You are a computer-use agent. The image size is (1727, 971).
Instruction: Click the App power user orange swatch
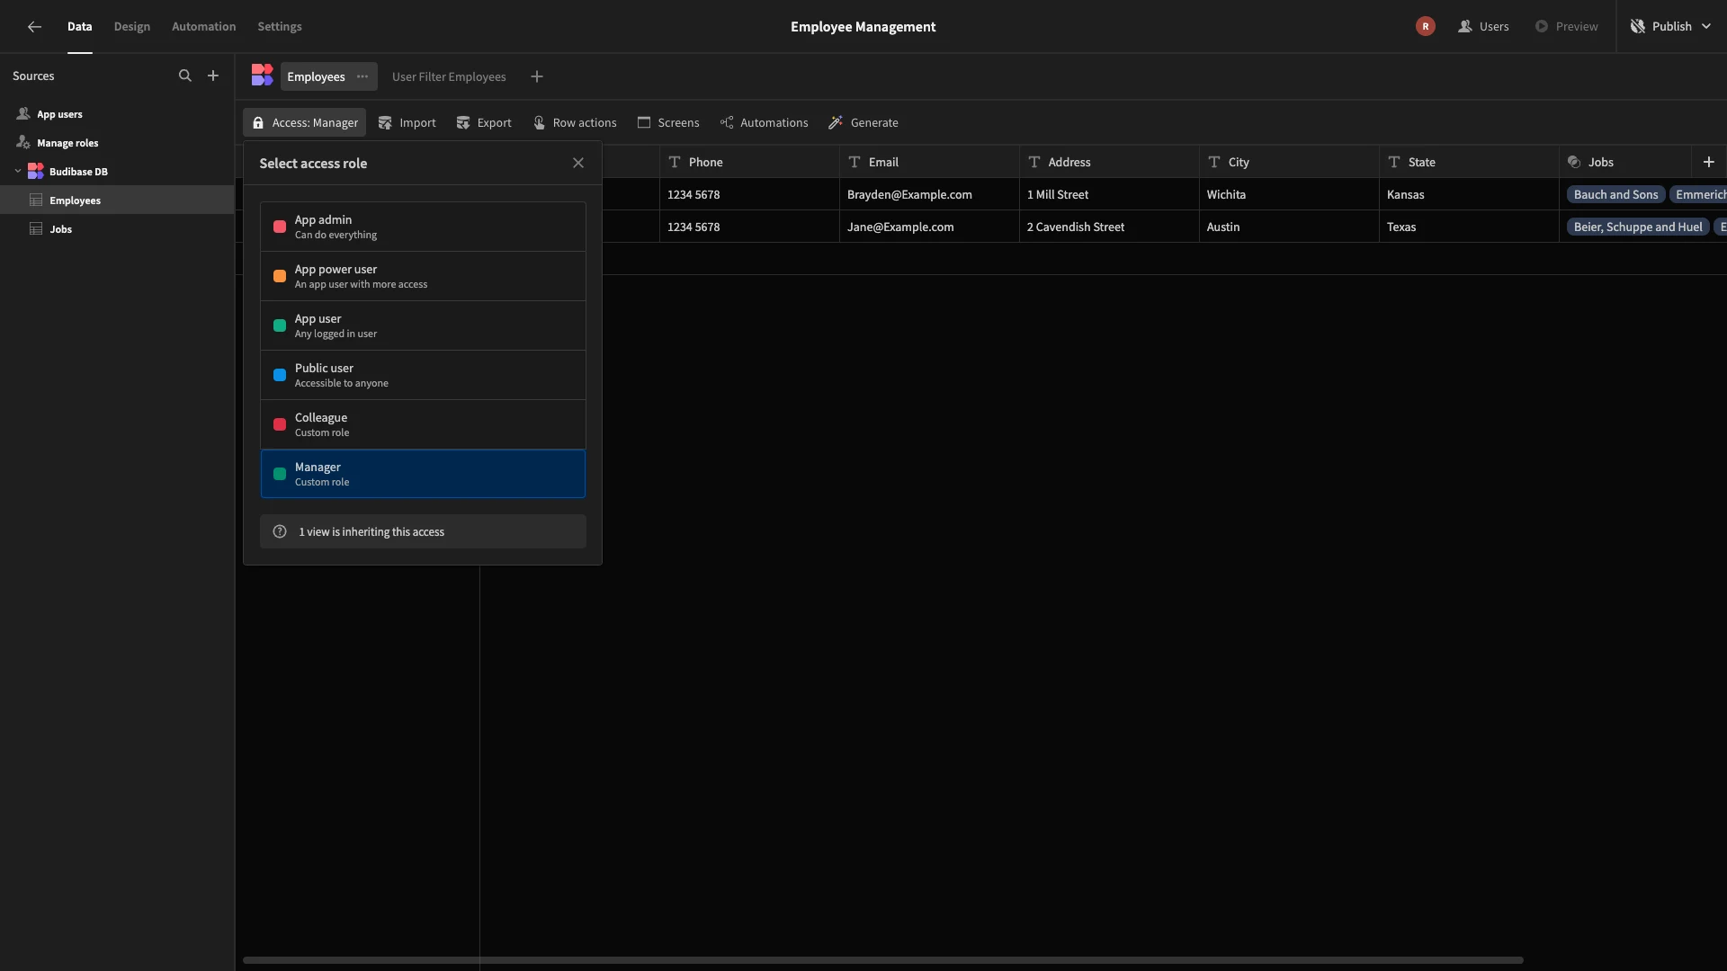(280, 276)
